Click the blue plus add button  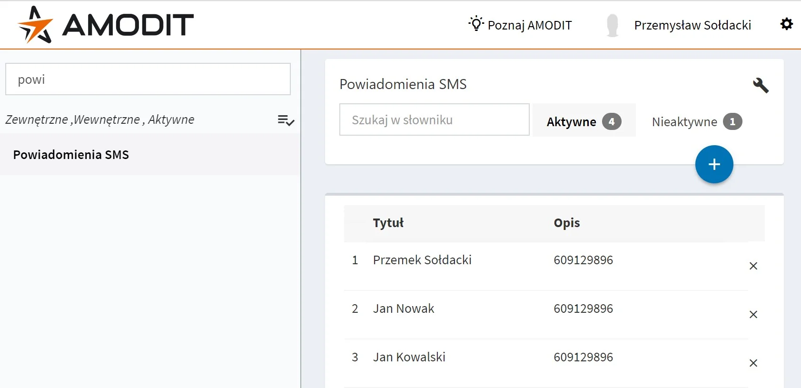[714, 164]
